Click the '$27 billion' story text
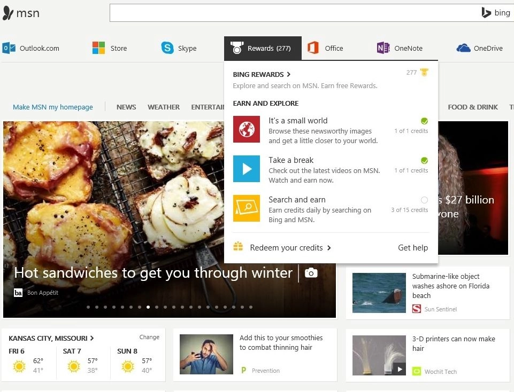This screenshot has width=514, height=392. 466,207
